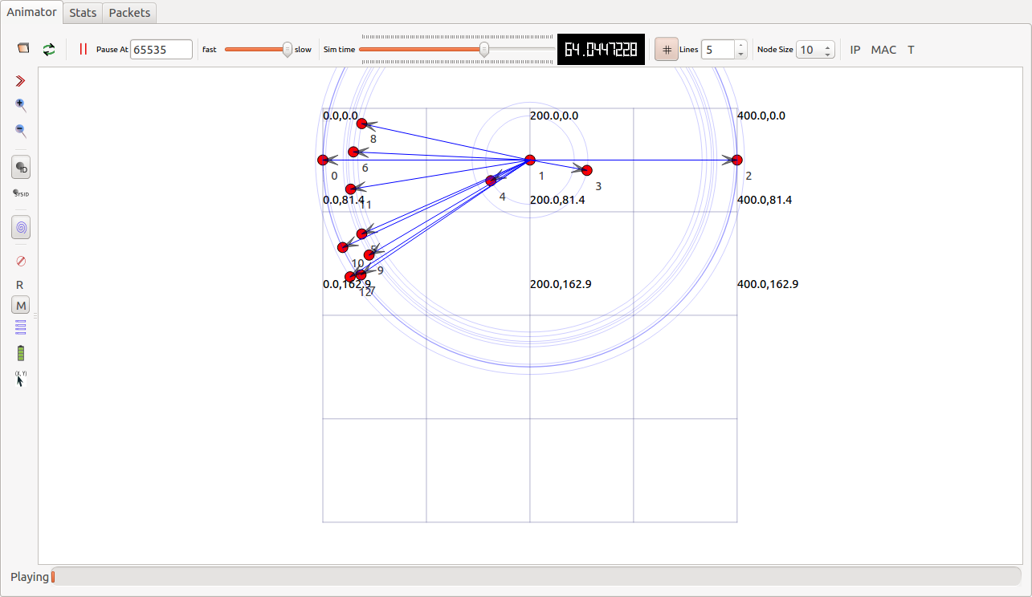Toggle wireless circles display
Screen dimensions: 1032x597
pyautogui.click(x=21, y=228)
